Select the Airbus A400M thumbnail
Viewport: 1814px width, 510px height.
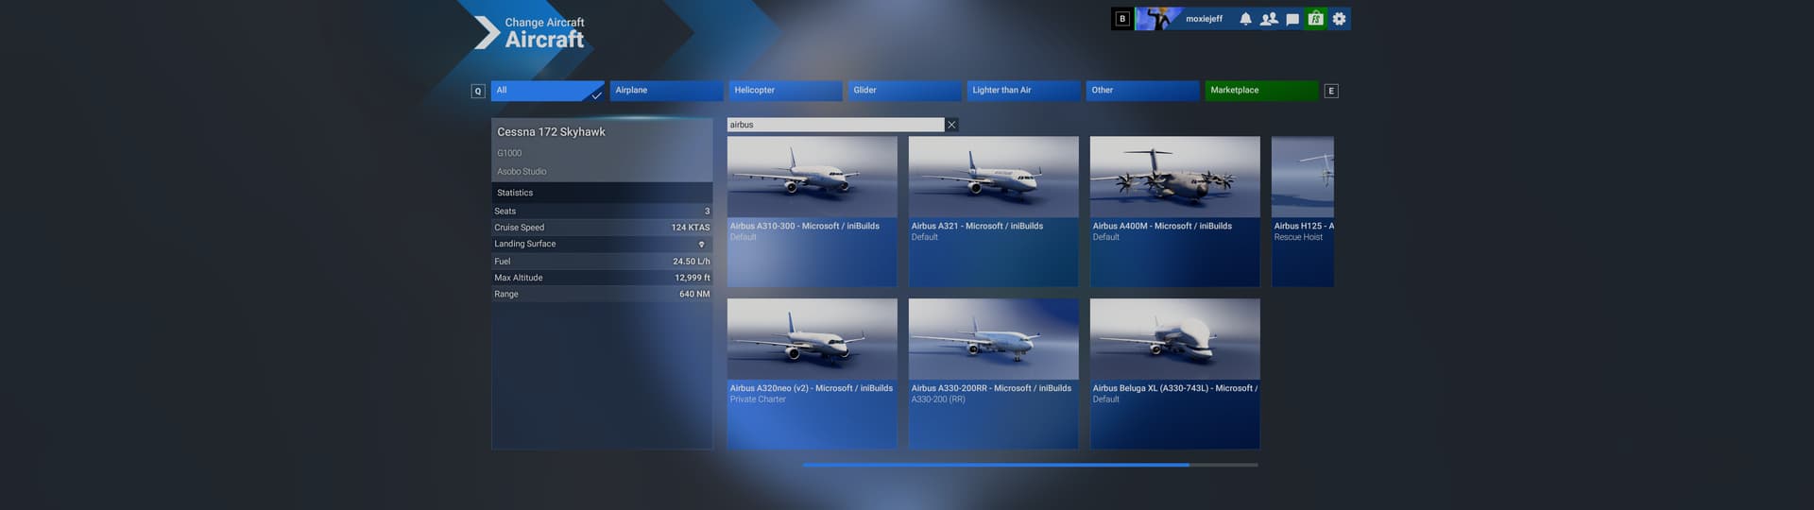(1174, 178)
